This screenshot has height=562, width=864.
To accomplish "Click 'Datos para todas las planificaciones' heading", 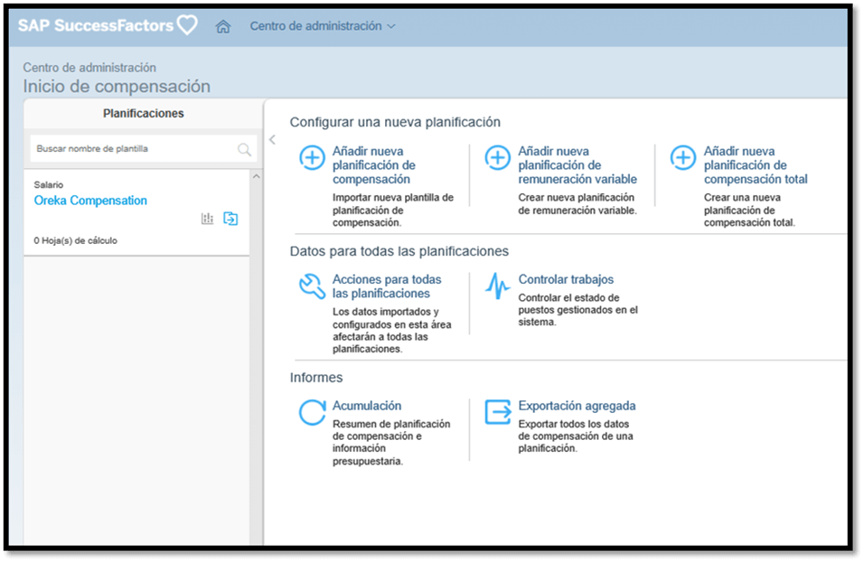I will 399,251.
